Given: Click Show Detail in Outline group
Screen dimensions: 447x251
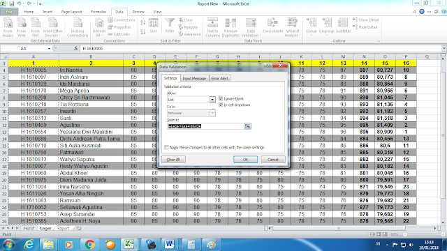Looking at the screenshot, I should tap(366, 20).
